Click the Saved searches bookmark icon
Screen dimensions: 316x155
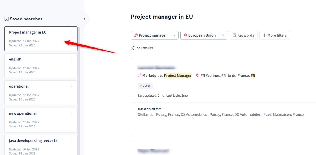[x=6, y=19]
